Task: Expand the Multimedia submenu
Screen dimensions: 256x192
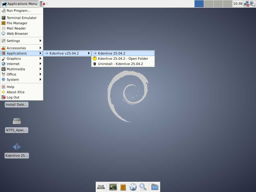Action: click(x=21, y=69)
